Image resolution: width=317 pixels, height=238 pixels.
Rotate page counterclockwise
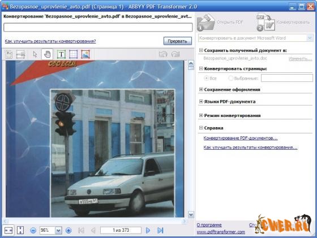(163, 54)
